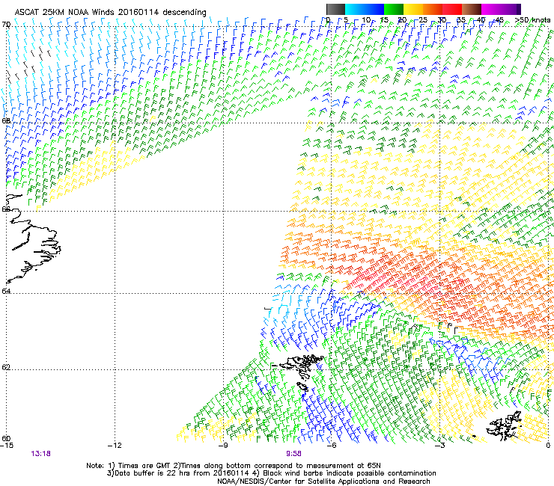Click the green 15-20 knots legend swatch
Viewport: 554px width, 486px height.
tap(394, 9)
